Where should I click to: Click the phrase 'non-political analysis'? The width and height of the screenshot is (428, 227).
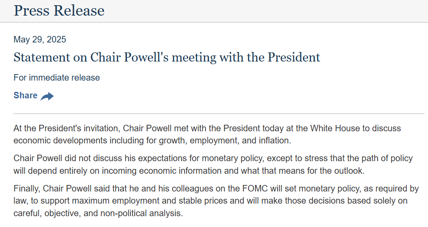tap(141, 213)
